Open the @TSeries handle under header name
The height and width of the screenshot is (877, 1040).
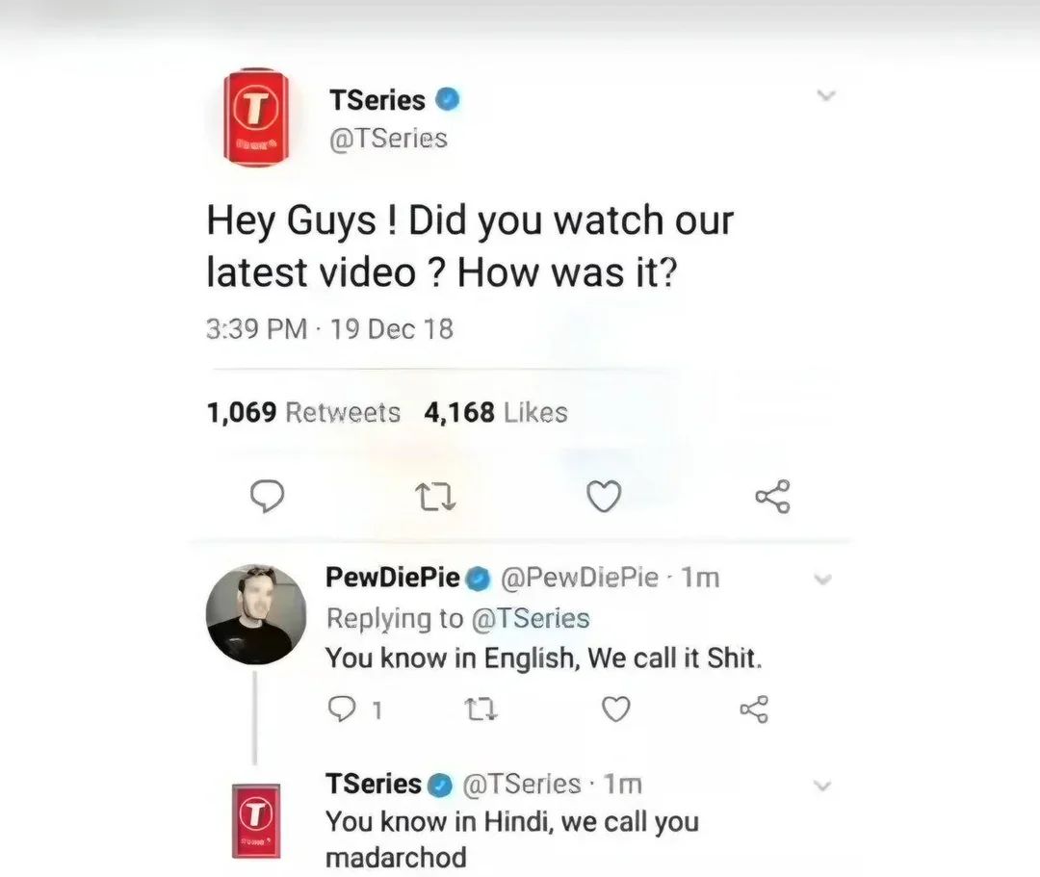click(389, 140)
